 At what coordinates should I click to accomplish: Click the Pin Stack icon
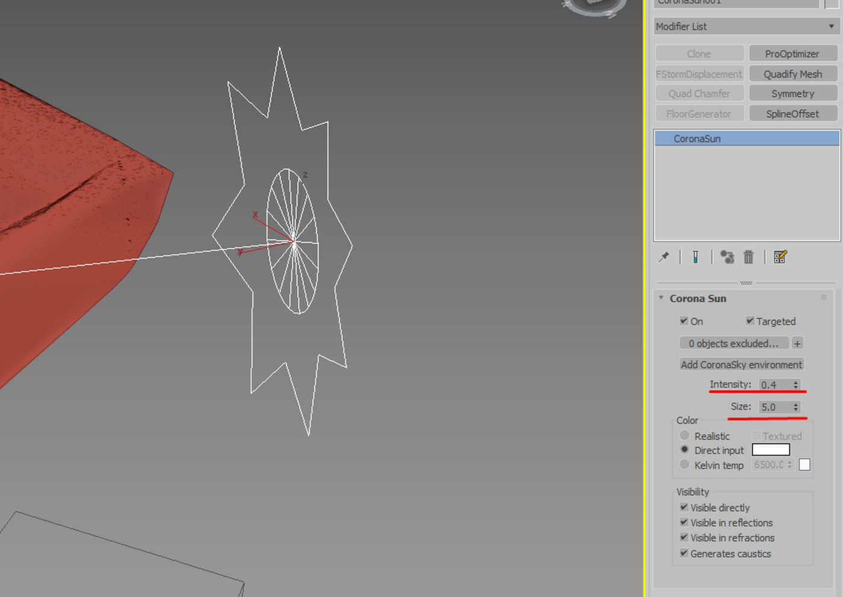click(664, 257)
